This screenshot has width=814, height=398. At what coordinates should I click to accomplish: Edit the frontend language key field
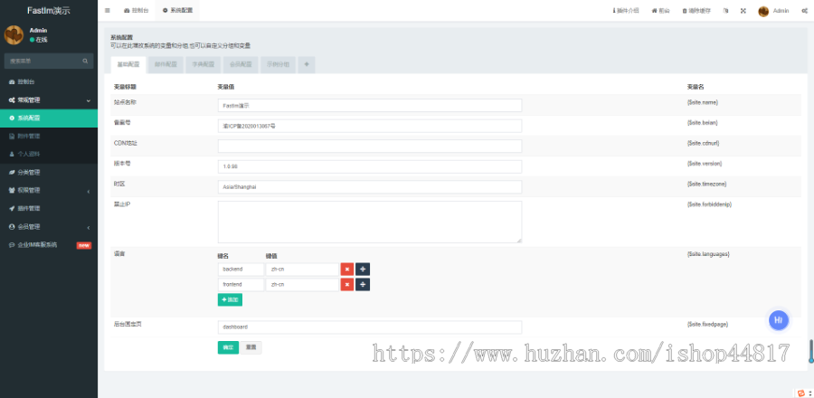pos(241,284)
